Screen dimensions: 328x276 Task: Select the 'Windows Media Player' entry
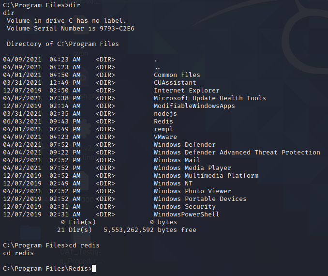(x=193, y=168)
